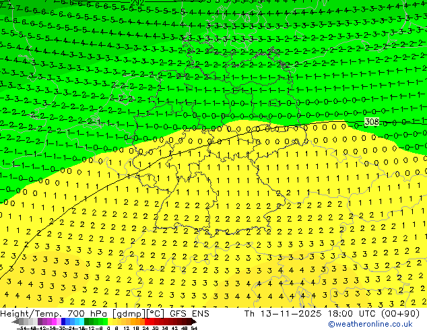This screenshot has width=427, height=330.
Task: Click the bright red legend swatch at 24
Action: 147,322
